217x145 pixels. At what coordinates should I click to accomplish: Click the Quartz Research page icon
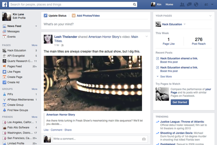coord(4,61)
